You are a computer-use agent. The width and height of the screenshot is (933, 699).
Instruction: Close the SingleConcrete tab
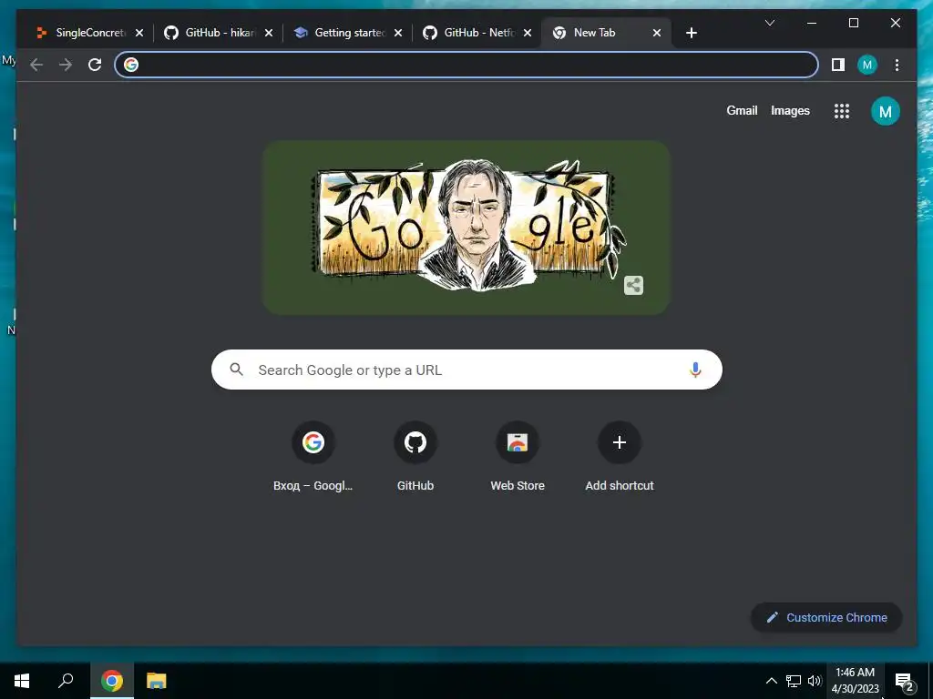[139, 33]
